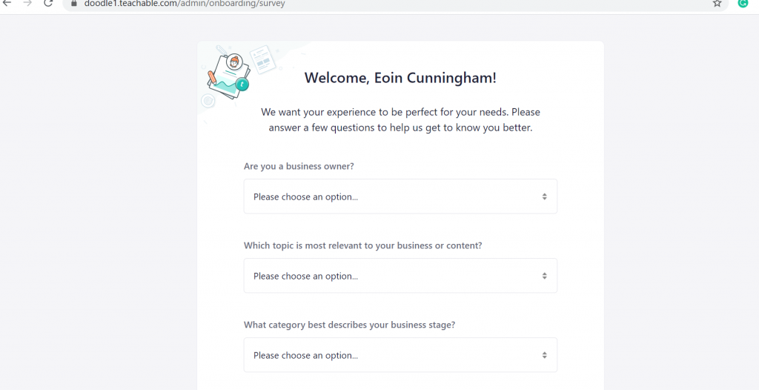
Task: Click the 'Are you a business owner?' label
Action: pos(299,166)
